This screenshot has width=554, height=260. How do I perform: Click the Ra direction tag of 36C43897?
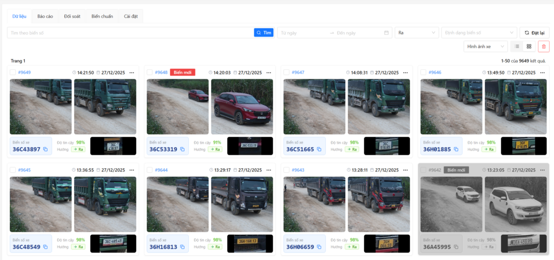(78, 149)
